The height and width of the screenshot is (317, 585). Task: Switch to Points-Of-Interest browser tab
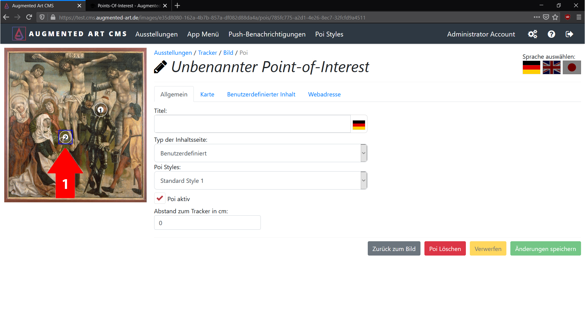click(129, 5)
